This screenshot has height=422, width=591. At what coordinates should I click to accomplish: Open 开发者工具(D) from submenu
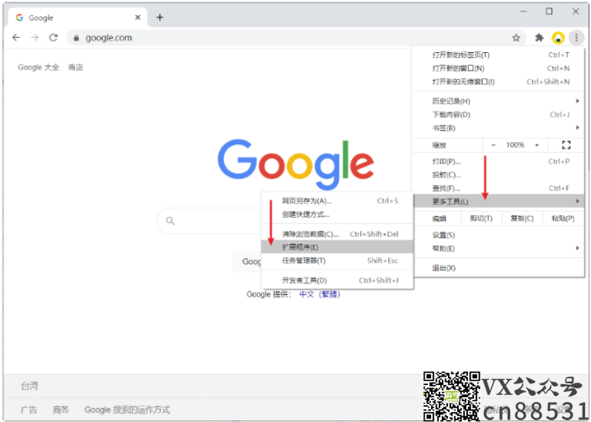pos(338,281)
